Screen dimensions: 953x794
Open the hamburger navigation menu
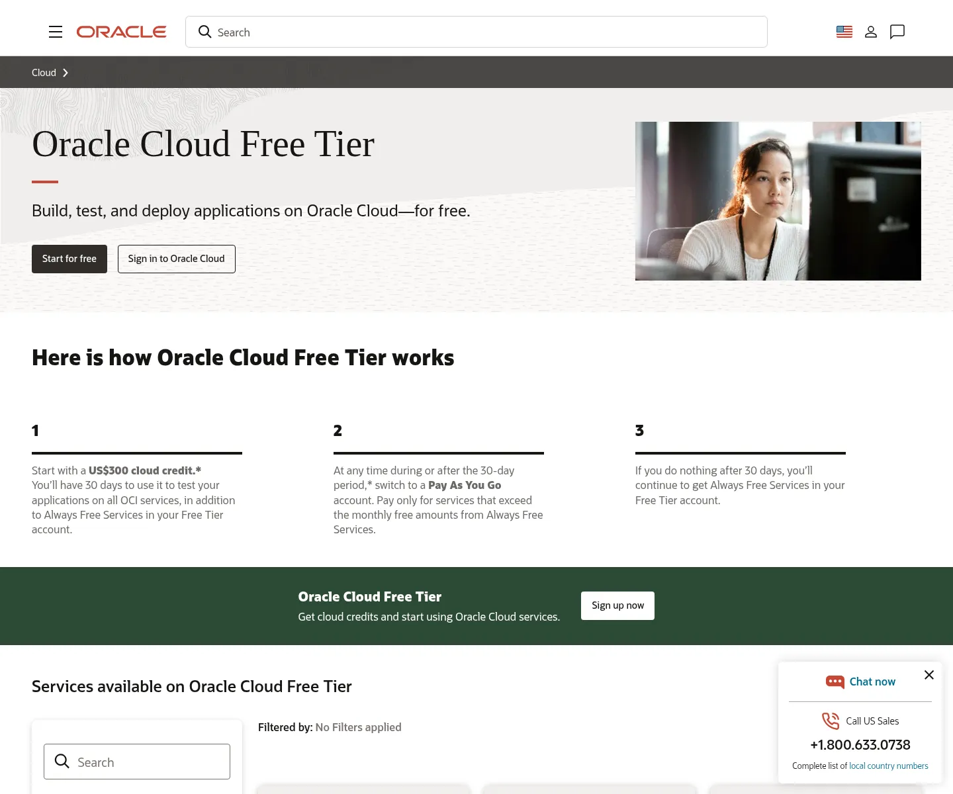pos(56,32)
